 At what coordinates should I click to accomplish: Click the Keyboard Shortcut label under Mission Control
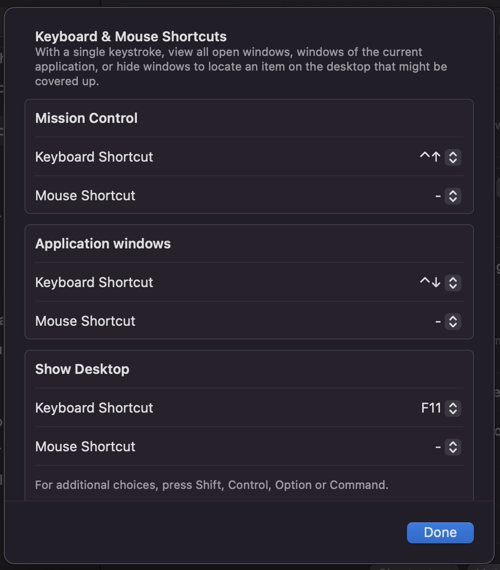click(x=94, y=157)
